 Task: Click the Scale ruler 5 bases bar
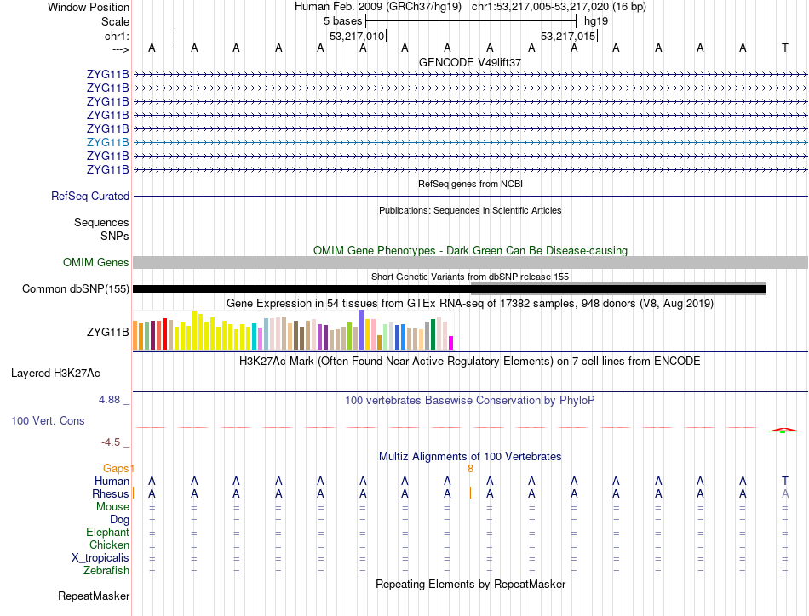[x=471, y=21]
